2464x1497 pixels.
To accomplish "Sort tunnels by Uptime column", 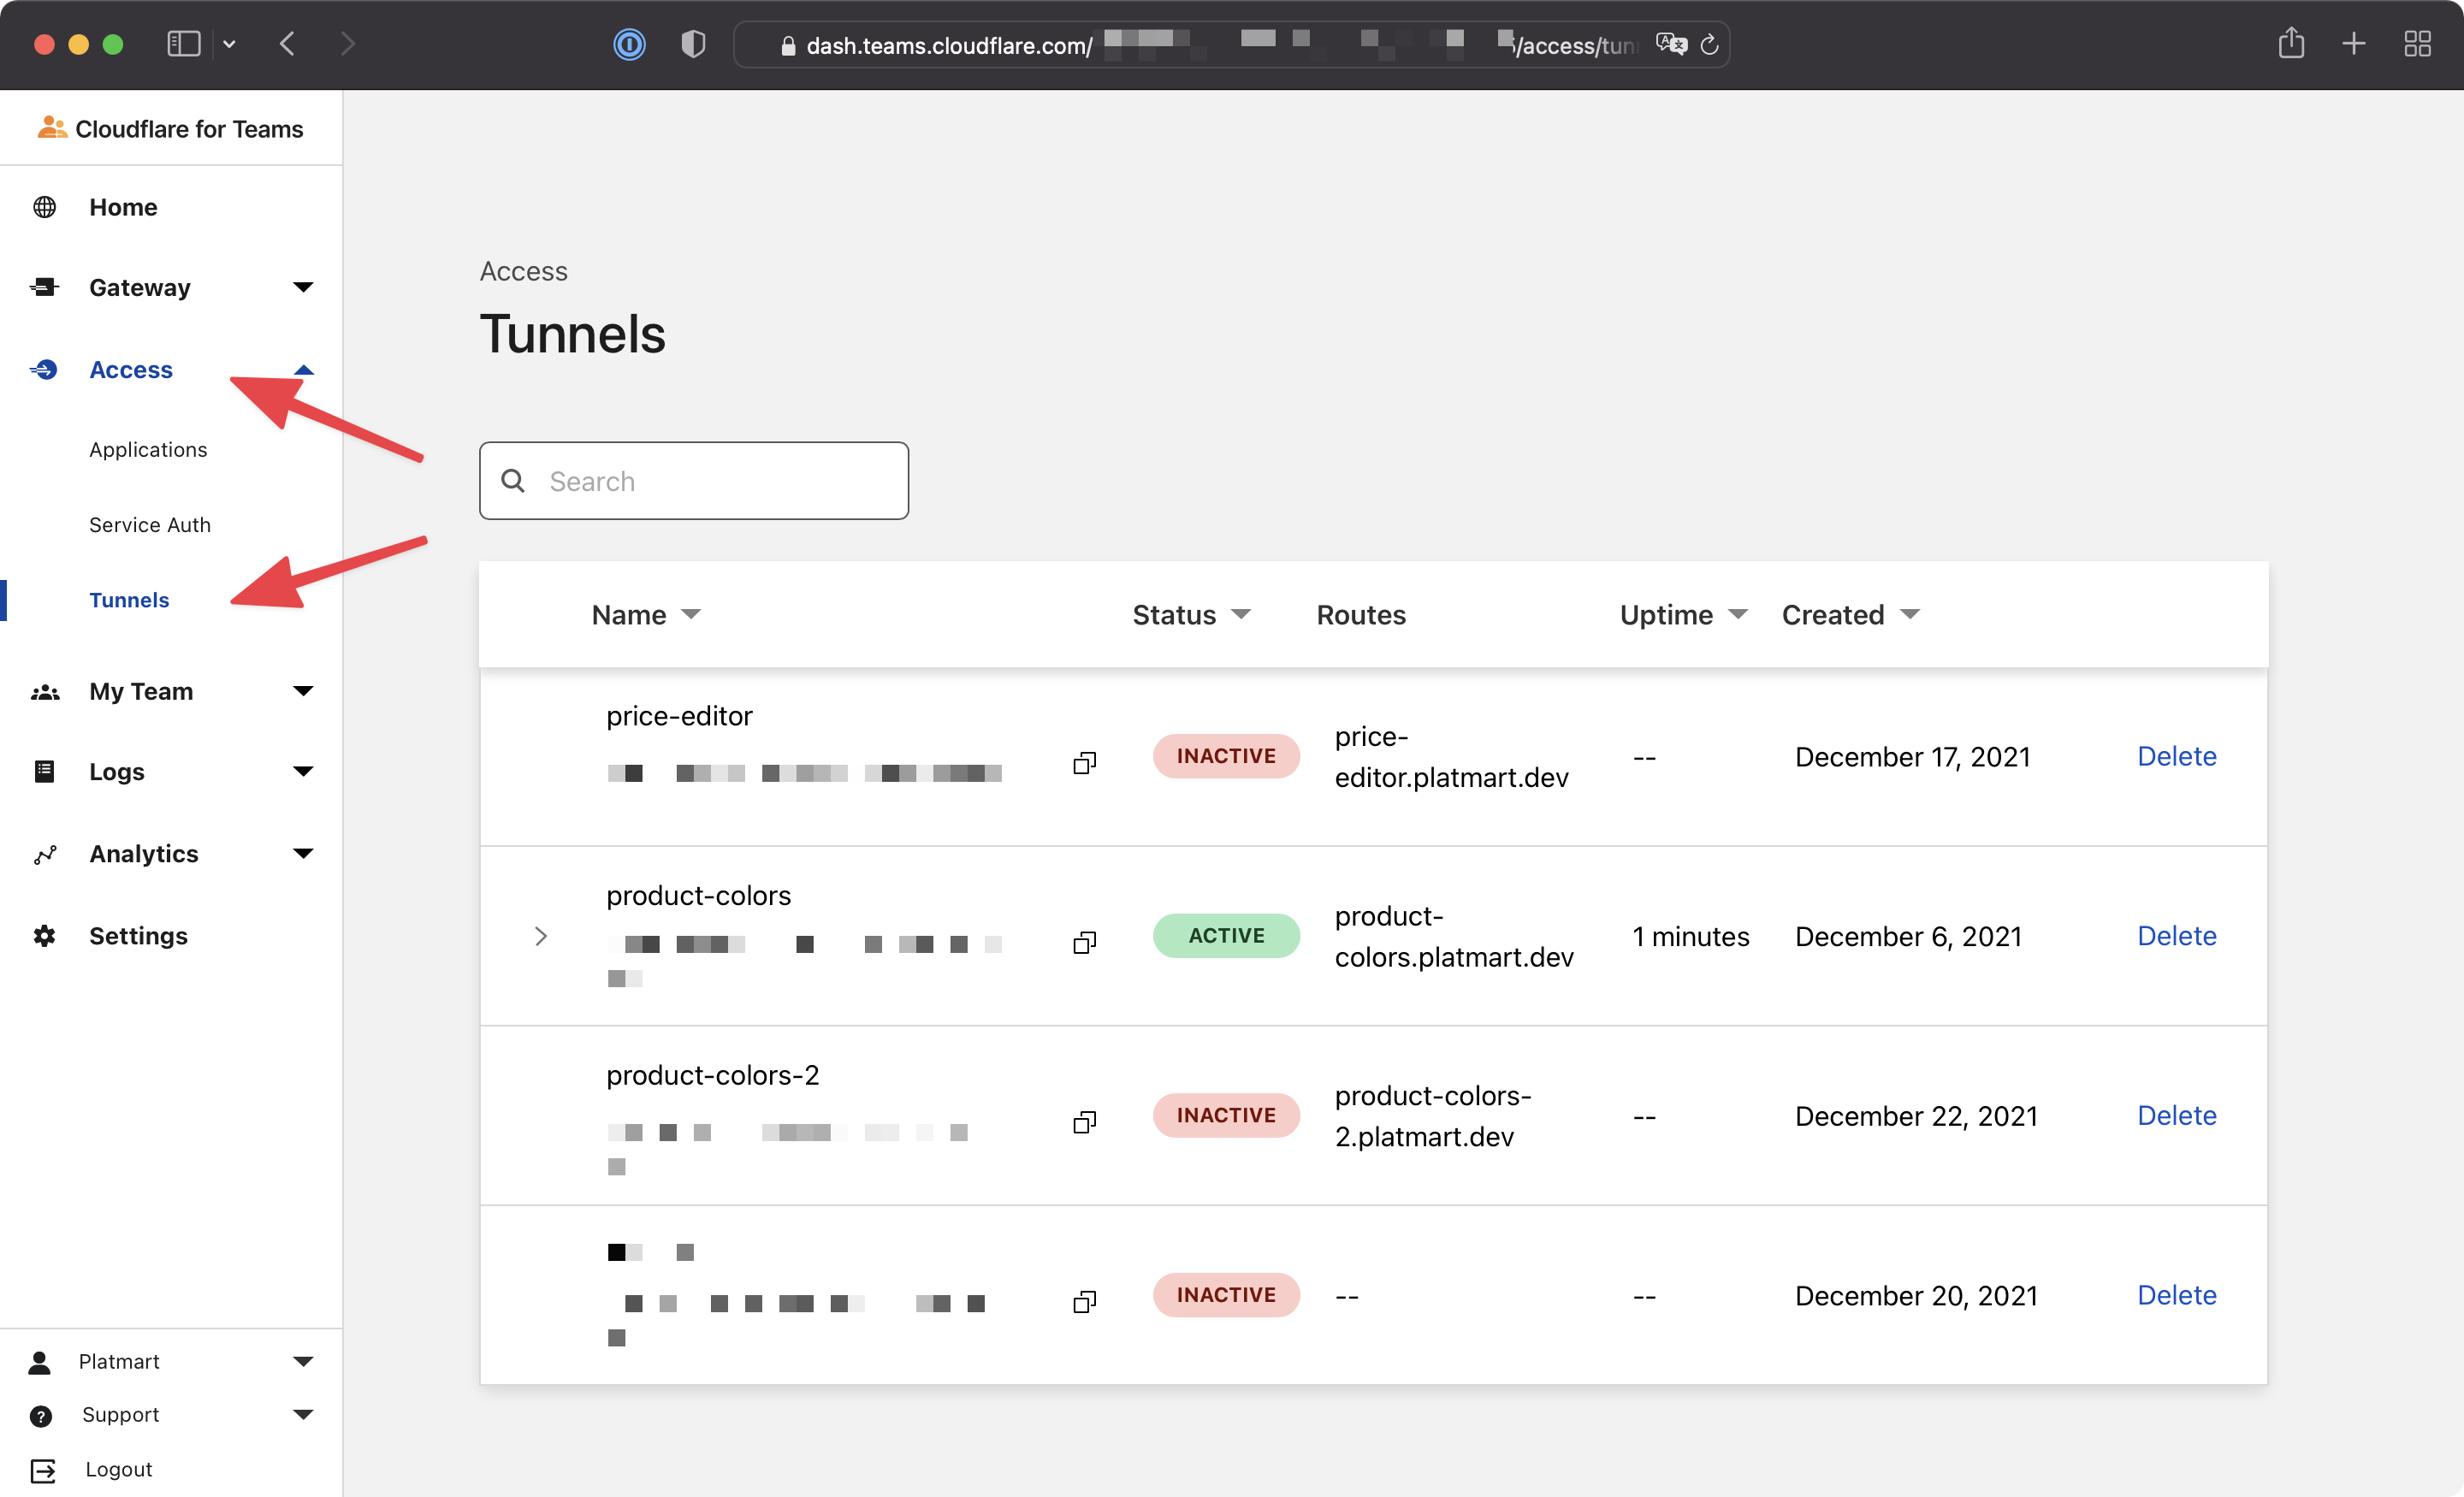I will click(x=1683, y=614).
